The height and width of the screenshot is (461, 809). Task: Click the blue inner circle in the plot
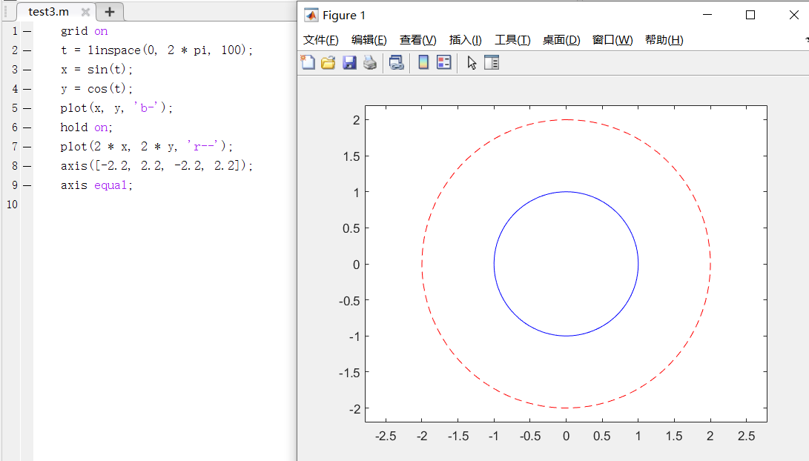pos(566,191)
